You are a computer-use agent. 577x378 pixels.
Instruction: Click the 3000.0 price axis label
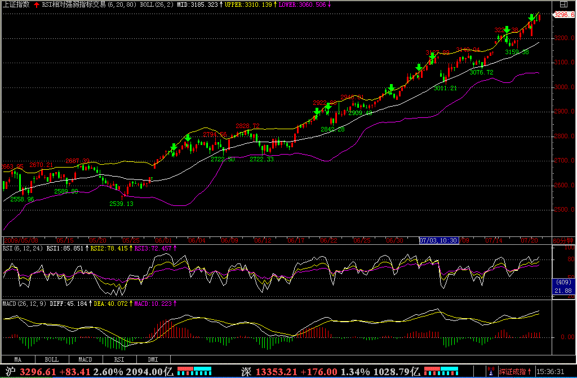tap(565, 87)
